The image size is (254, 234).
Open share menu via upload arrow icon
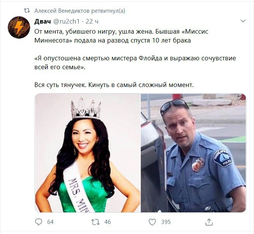(209, 222)
